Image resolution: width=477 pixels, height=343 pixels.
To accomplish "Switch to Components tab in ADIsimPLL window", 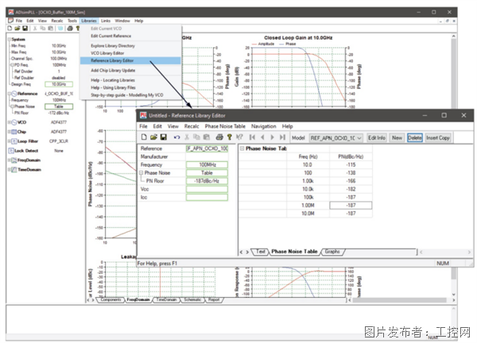I will pos(111,299).
